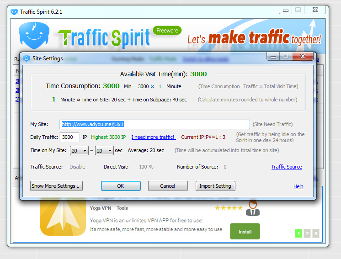Click the My Site URL field
This screenshot has height=259, width=341.
pos(155,124)
